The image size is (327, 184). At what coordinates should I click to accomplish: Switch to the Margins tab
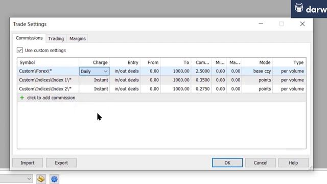coord(78,39)
